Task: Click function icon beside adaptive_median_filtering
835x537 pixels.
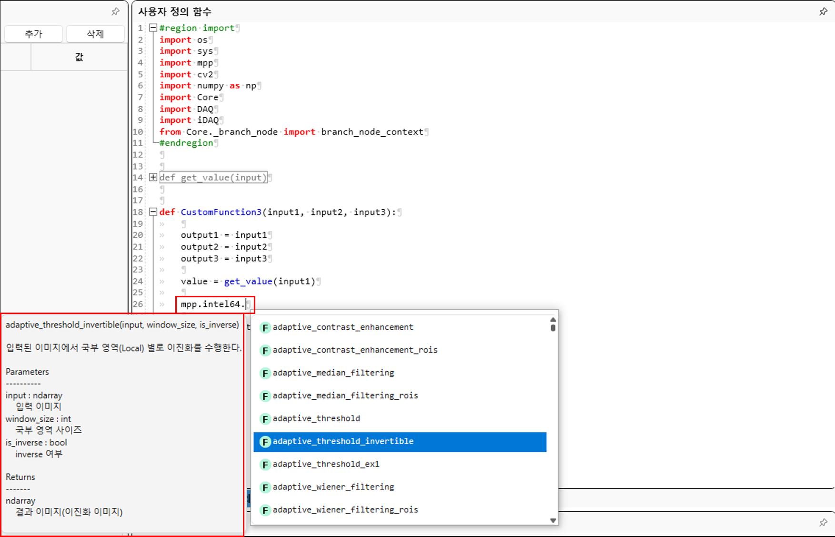Action: (x=265, y=374)
